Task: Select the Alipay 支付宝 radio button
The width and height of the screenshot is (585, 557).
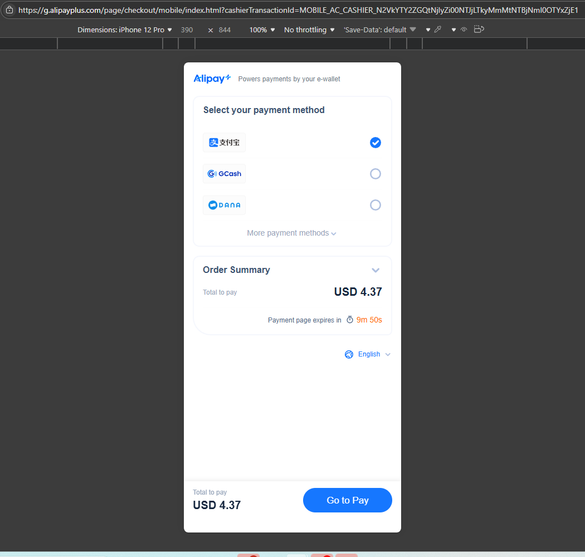Action: pyautogui.click(x=376, y=143)
